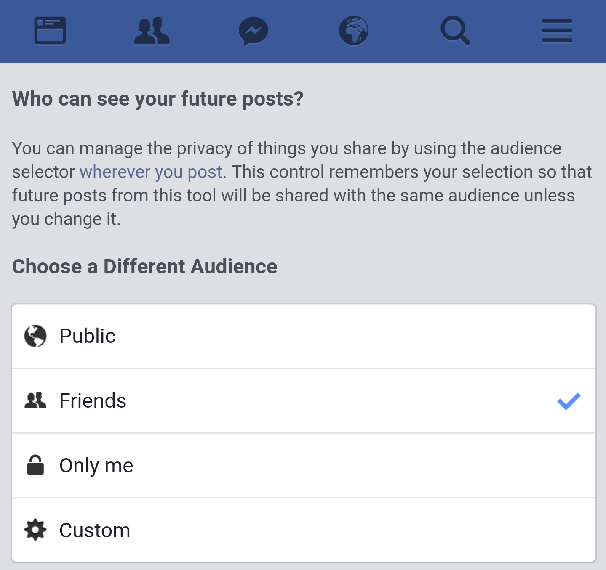Switch to the Friend Requests tab
Image resolution: width=606 pixels, height=570 pixels.
152,31
